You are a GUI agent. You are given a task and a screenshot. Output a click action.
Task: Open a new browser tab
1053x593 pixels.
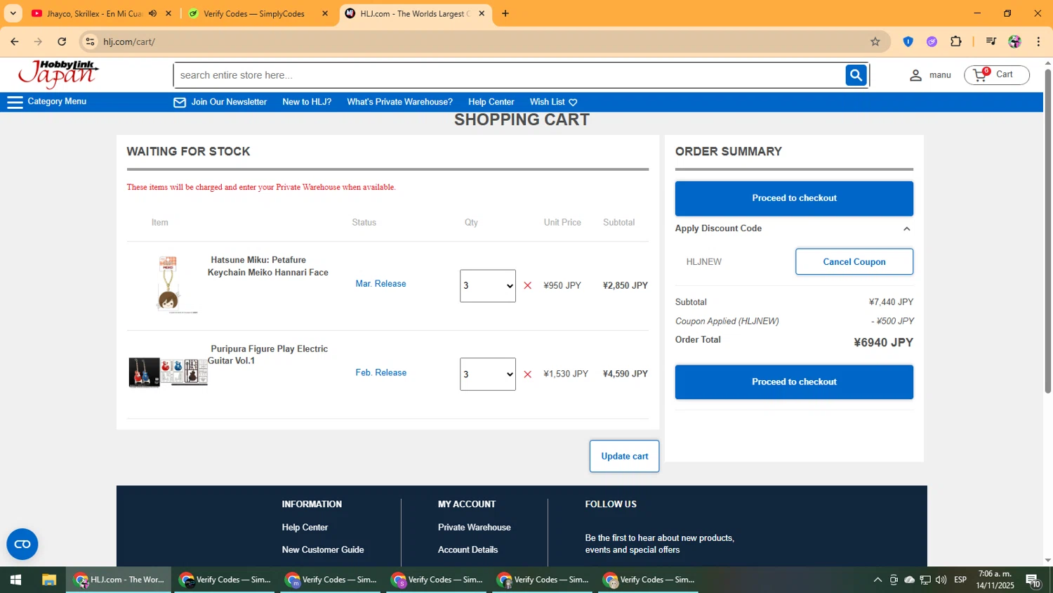pos(505,13)
